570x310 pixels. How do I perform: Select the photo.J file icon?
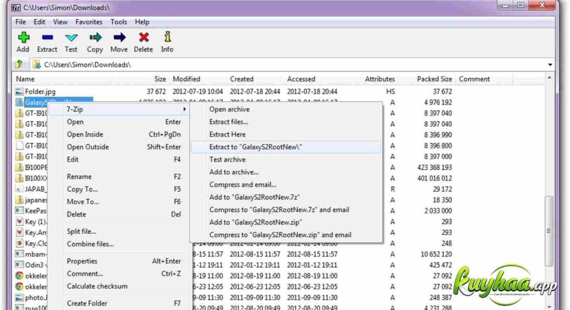pyautogui.click(x=19, y=298)
